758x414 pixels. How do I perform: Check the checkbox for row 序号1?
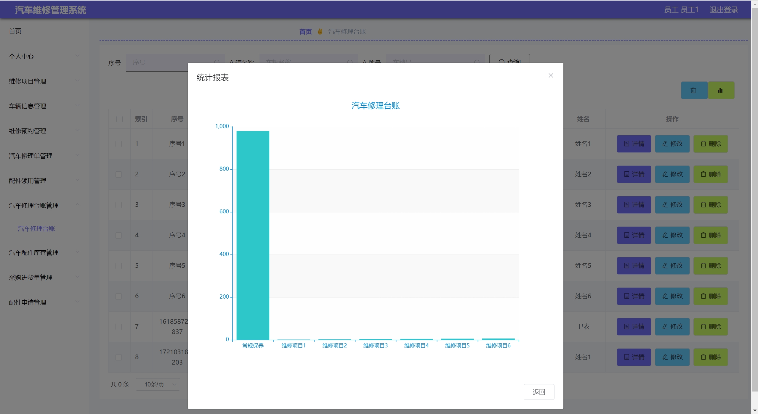click(x=118, y=144)
